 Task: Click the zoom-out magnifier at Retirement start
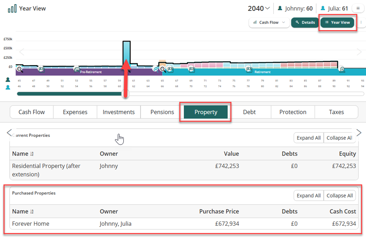(x=163, y=69)
